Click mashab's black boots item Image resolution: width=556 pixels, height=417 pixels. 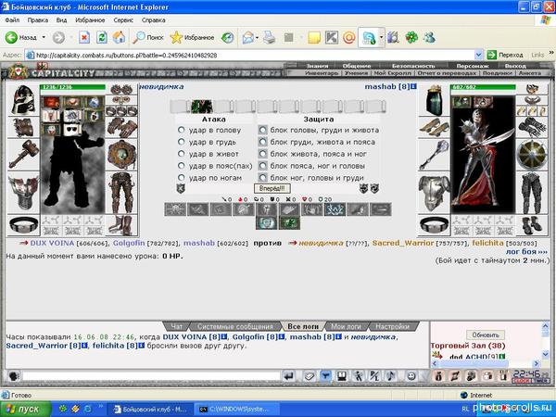(x=531, y=225)
